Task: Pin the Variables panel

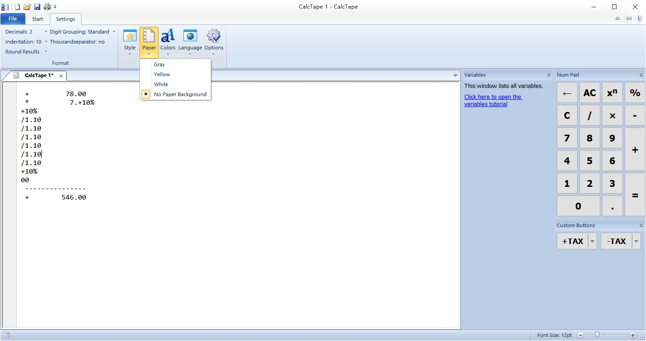Action: [549, 75]
